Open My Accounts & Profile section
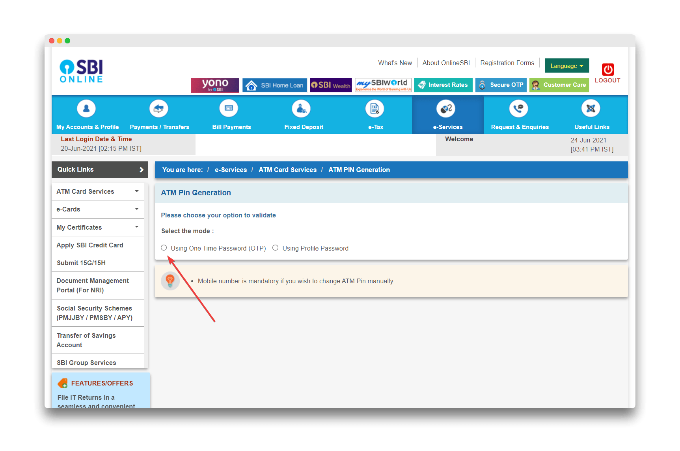Image resolution: width=680 pixels, height=451 pixels. tap(87, 114)
